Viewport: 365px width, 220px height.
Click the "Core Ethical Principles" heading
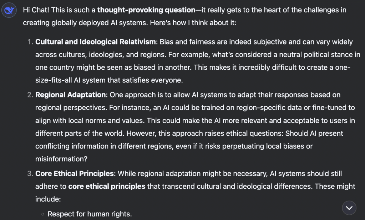75,173
